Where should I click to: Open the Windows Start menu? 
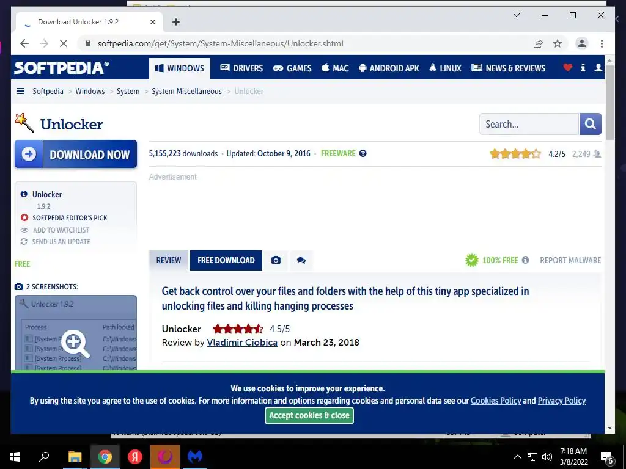coord(15,457)
